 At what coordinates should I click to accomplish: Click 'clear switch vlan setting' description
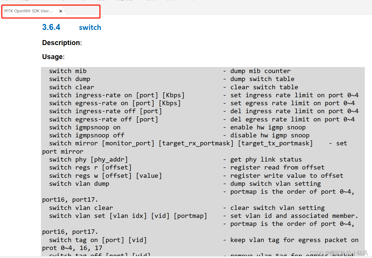point(277,208)
